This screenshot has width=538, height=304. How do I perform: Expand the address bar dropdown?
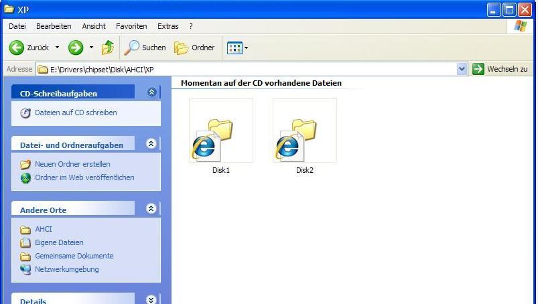(462, 69)
